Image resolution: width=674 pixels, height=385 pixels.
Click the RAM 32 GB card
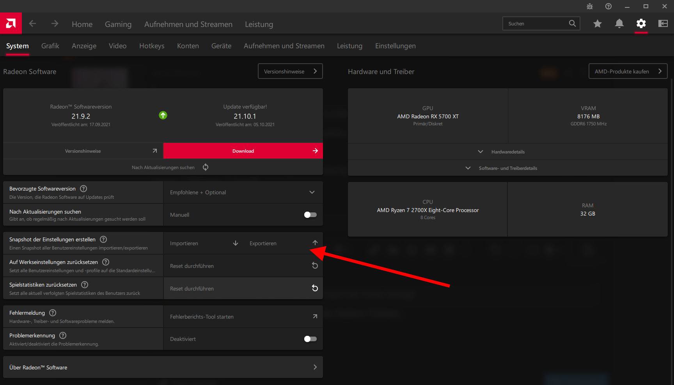(x=588, y=209)
